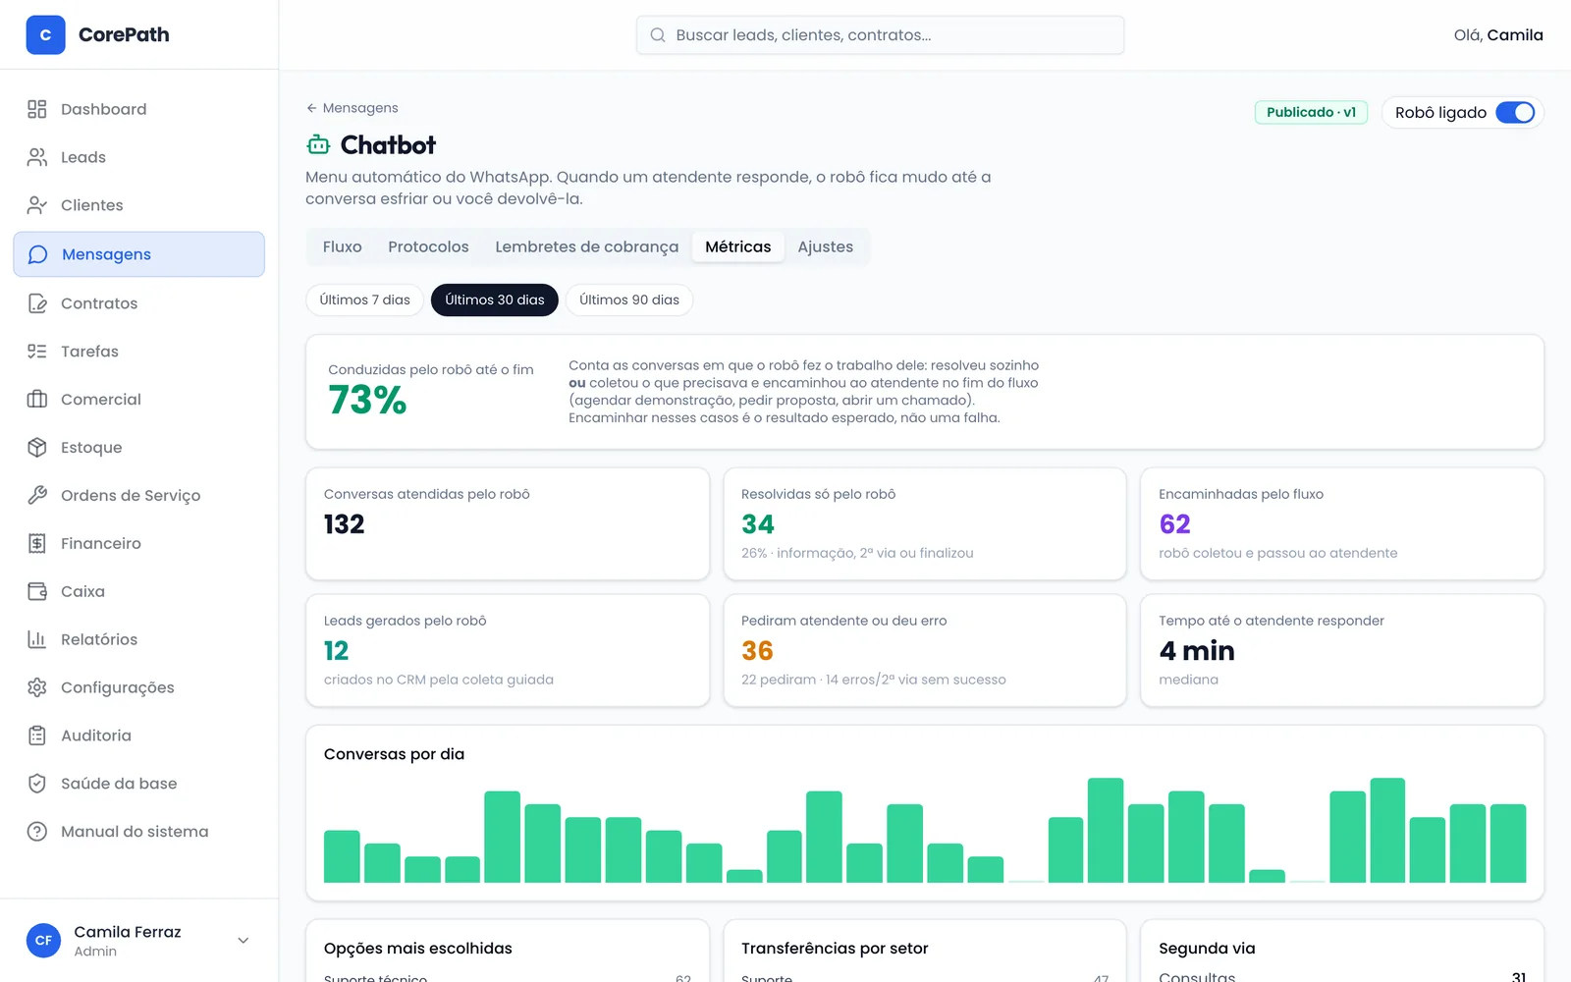
Task: Switch to the Protocolos tab
Action: (x=428, y=246)
